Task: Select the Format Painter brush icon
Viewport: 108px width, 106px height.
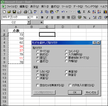Action: point(57,12)
